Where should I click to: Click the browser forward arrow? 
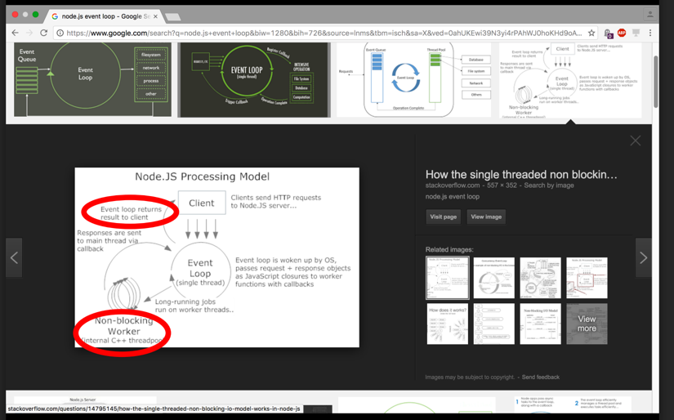coord(29,33)
